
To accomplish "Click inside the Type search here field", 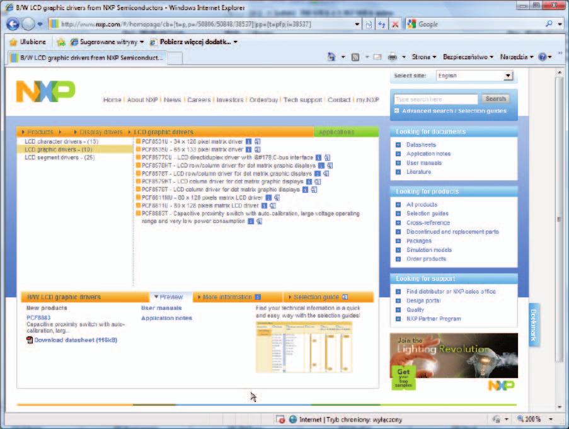I will click(436, 99).
